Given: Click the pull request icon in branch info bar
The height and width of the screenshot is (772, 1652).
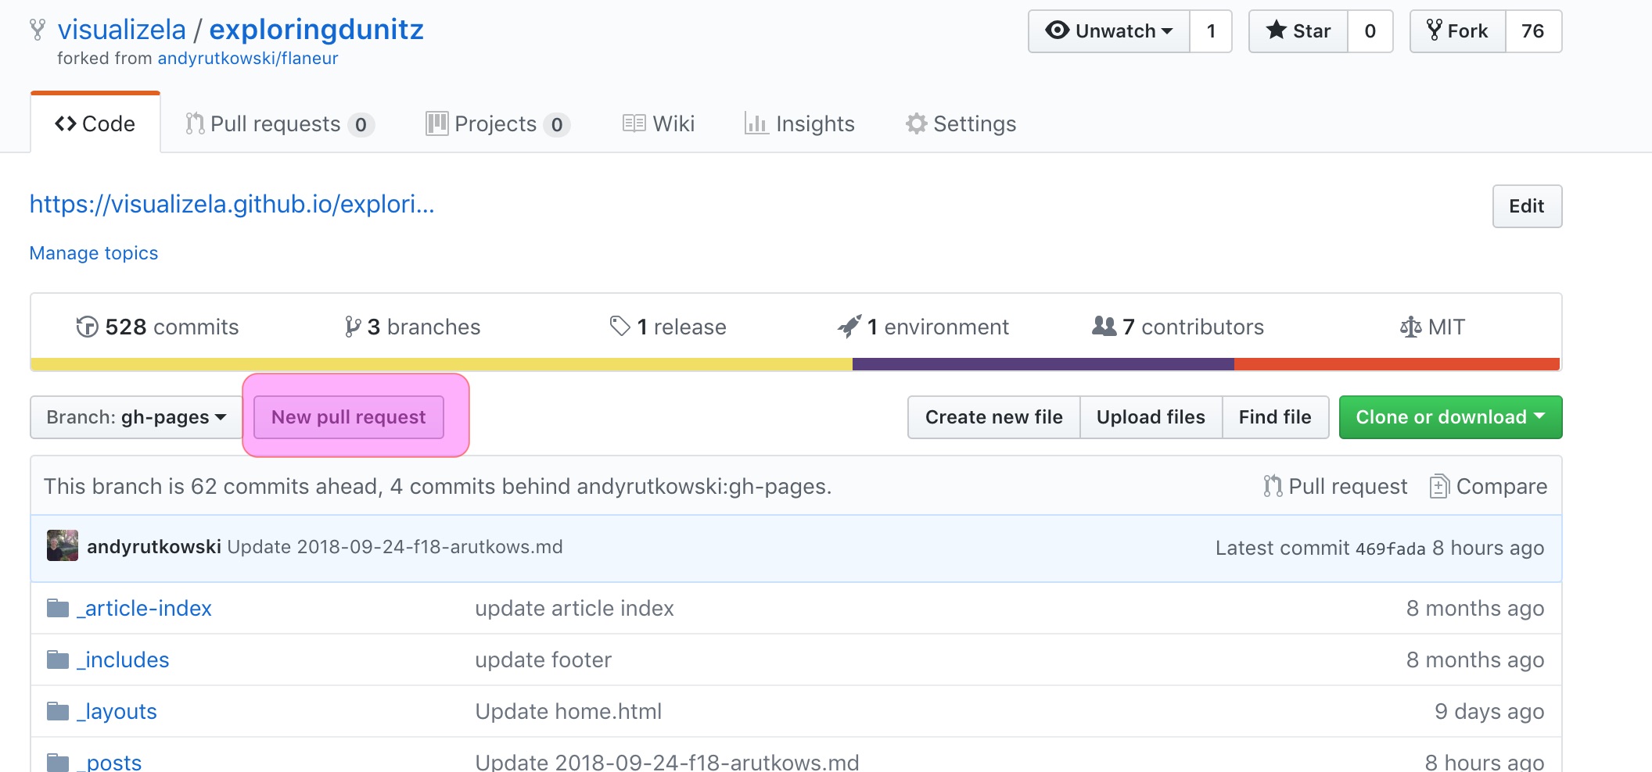Looking at the screenshot, I should (1273, 486).
